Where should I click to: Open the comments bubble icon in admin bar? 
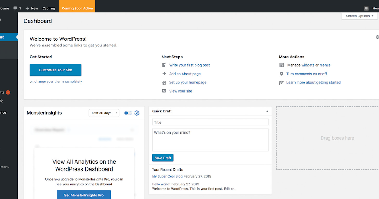(x=15, y=9)
